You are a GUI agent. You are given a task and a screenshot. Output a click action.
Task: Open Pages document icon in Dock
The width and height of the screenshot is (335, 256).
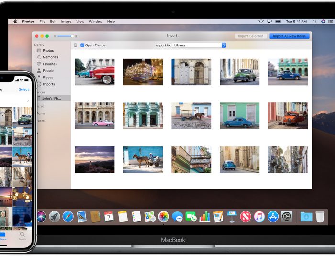(218, 216)
